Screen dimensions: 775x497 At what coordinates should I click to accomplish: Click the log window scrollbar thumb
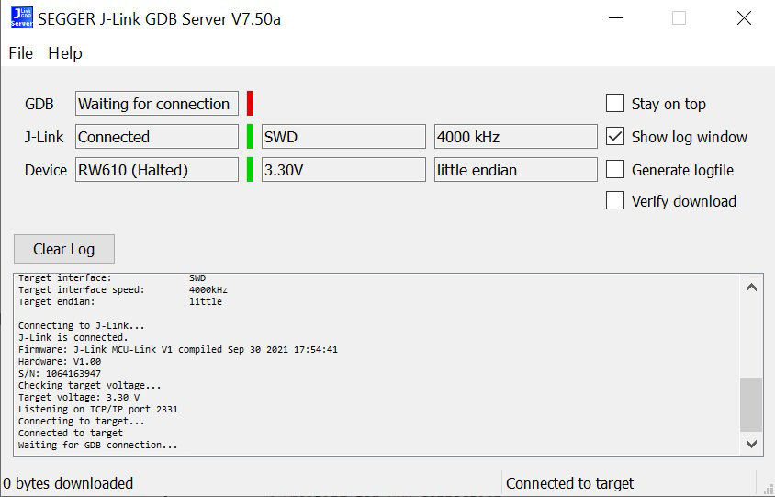pyautogui.click(x=751, y=404)
